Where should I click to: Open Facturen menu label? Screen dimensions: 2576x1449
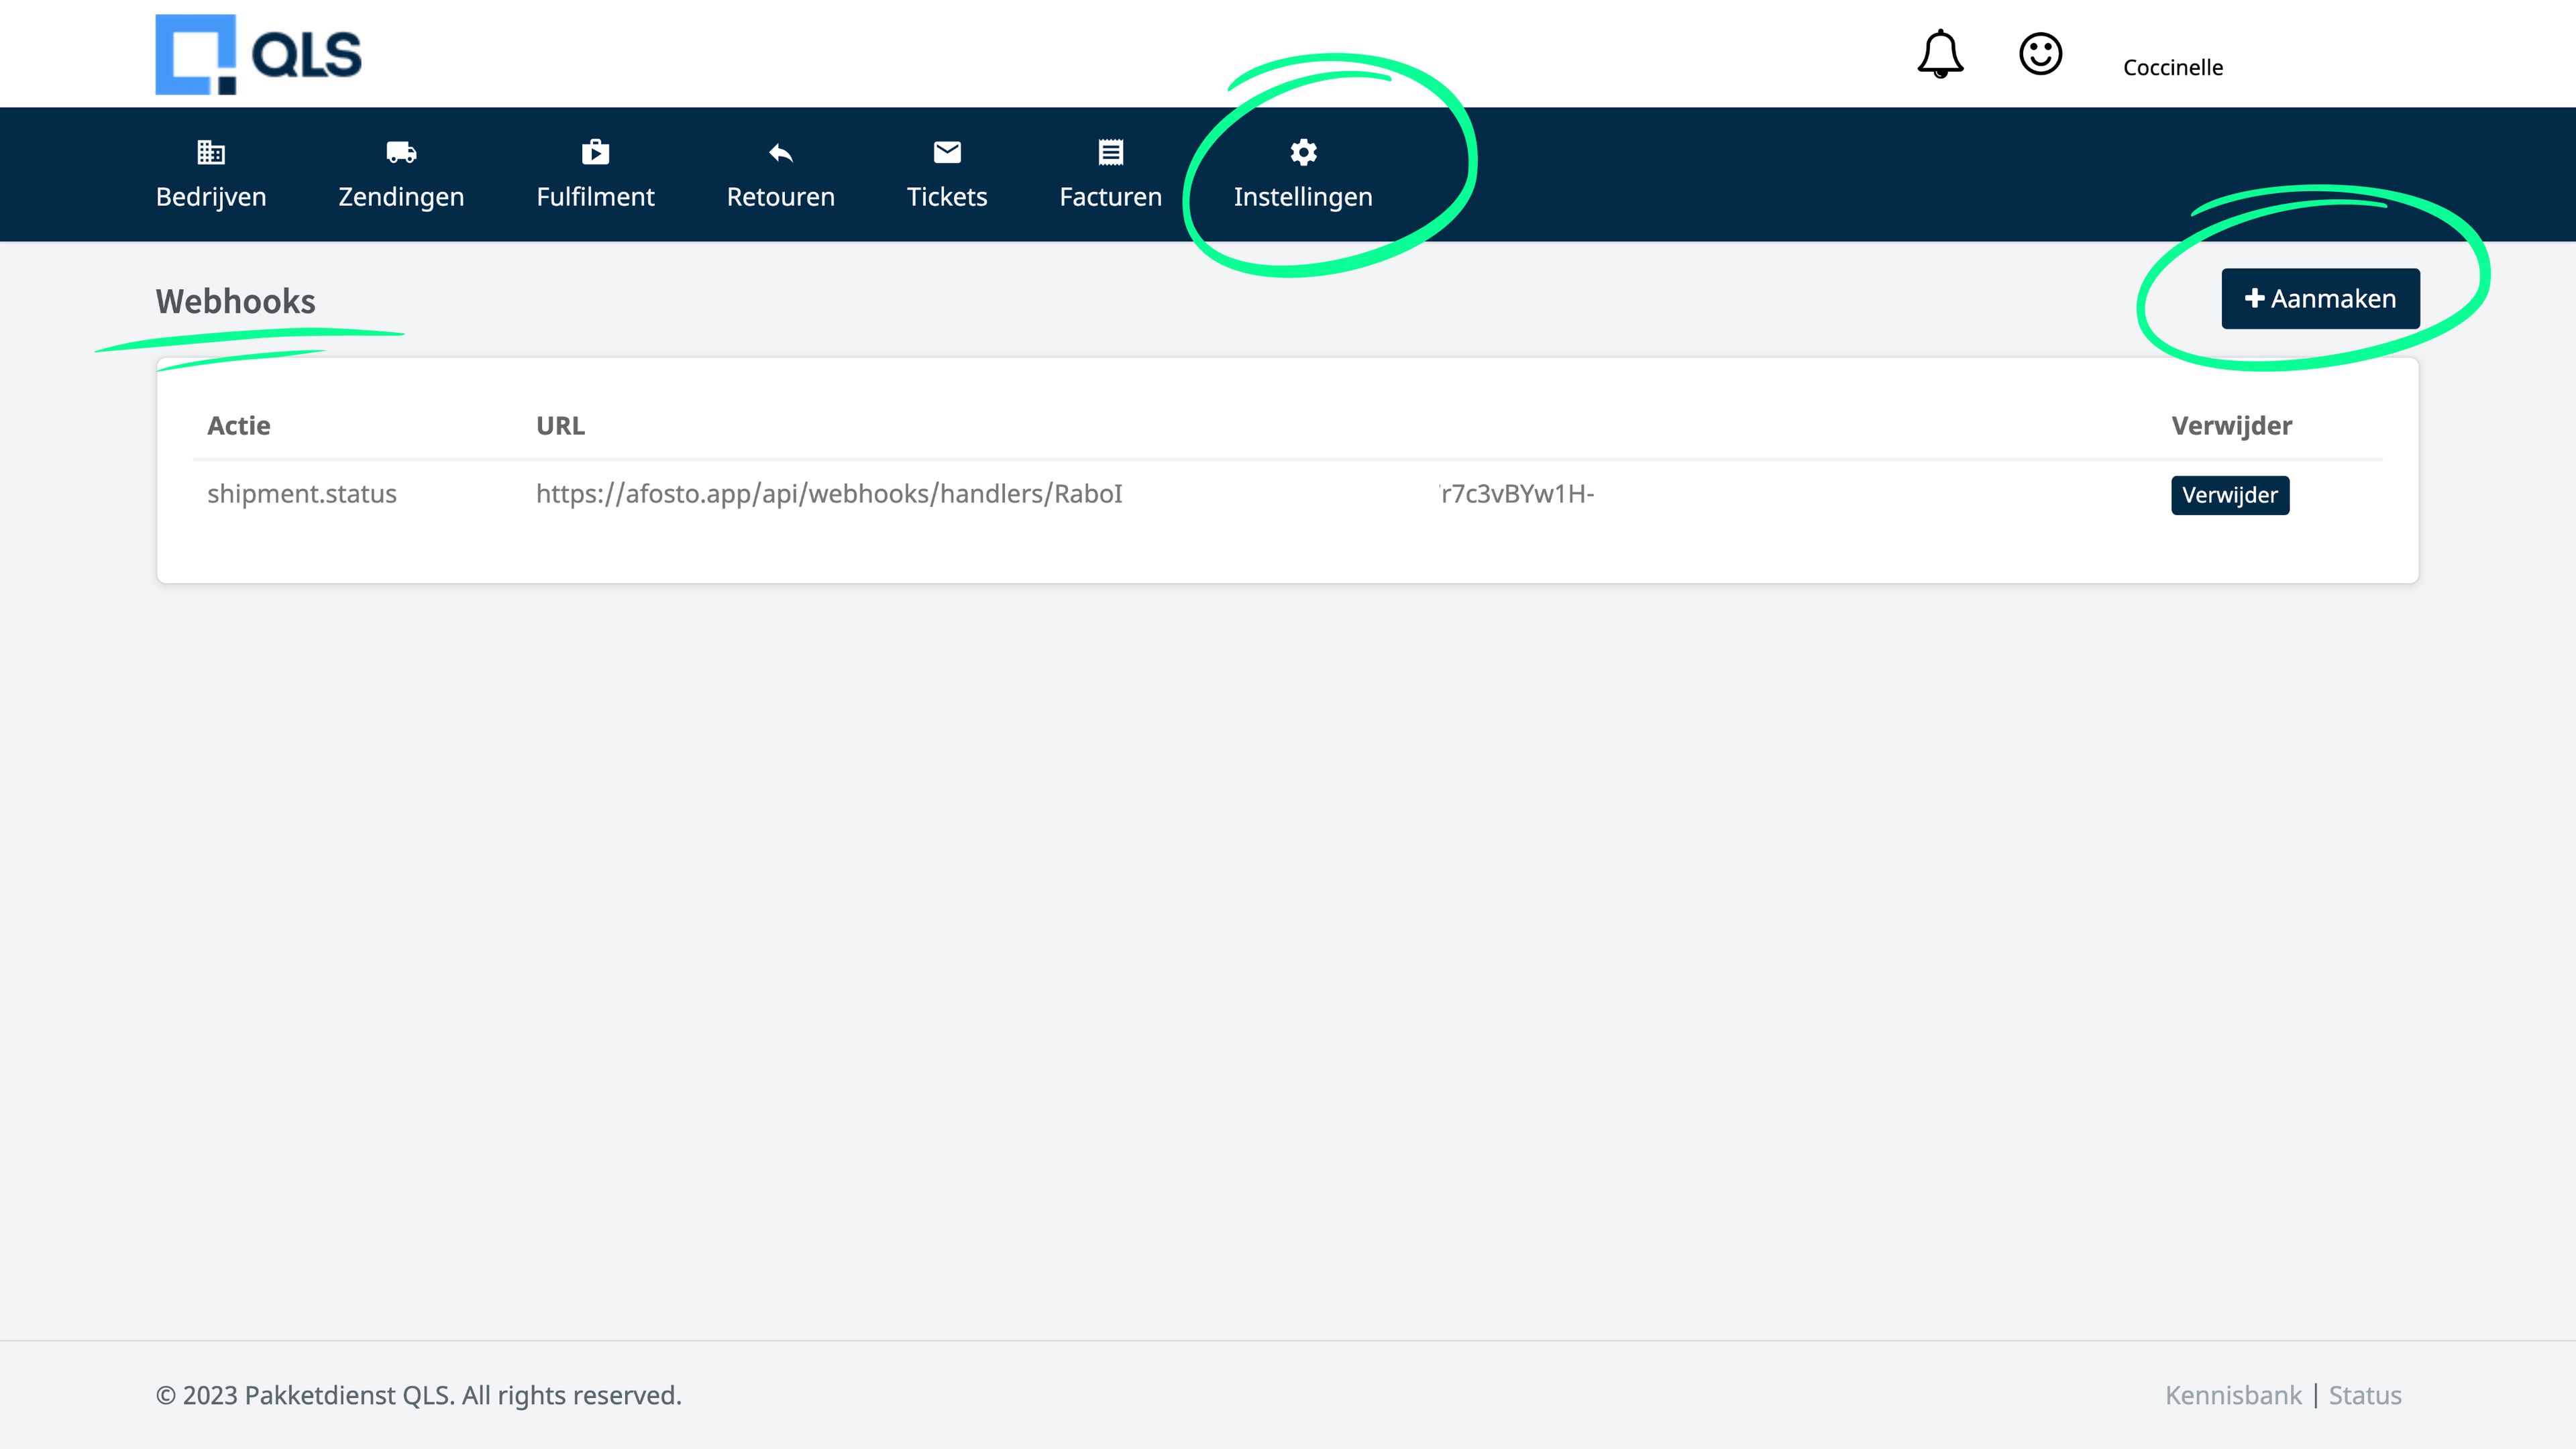(x=1110, y=197)
